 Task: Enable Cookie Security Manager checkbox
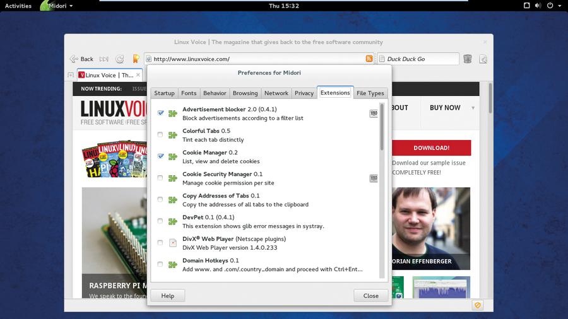coord(160,178)
